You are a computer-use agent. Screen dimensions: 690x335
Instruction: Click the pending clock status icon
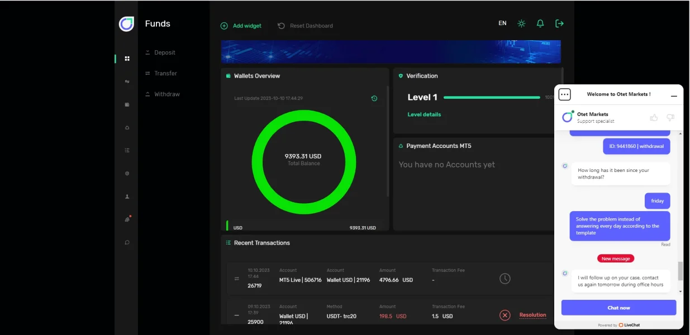(x=505, y=279)
